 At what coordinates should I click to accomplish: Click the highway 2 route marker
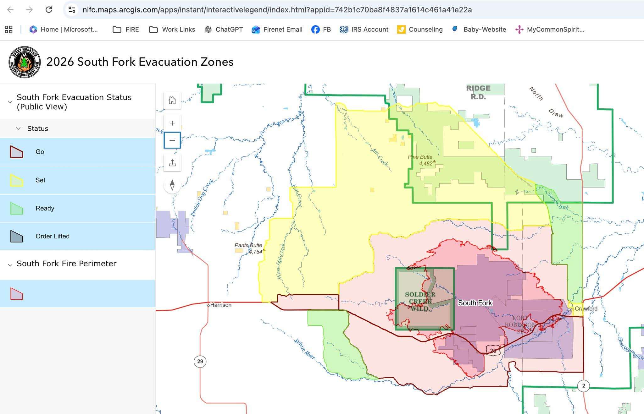pyautogui.click(x=584, y=386)
